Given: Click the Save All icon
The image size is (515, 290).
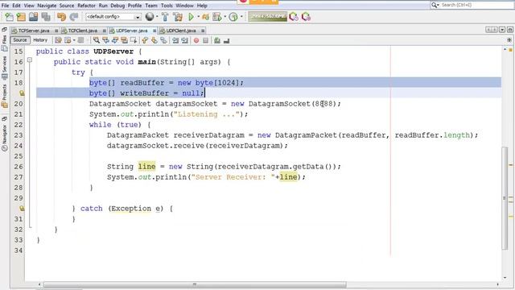Looking at the screenshot, I should pyautogui.click(x=46, y=17).
